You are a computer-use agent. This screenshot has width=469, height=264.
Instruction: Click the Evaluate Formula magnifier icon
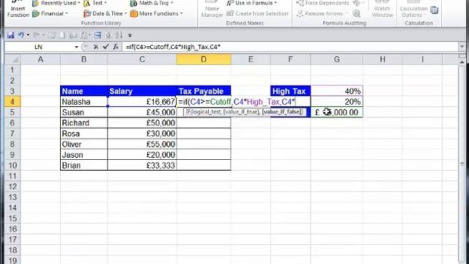pos(356,13)
